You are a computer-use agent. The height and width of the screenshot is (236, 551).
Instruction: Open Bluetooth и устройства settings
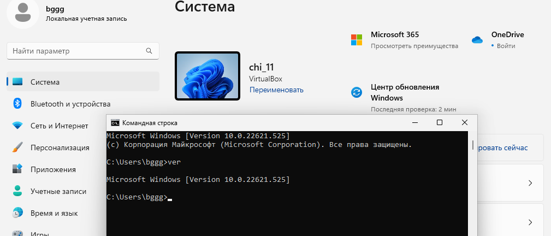tap(70, 104)
